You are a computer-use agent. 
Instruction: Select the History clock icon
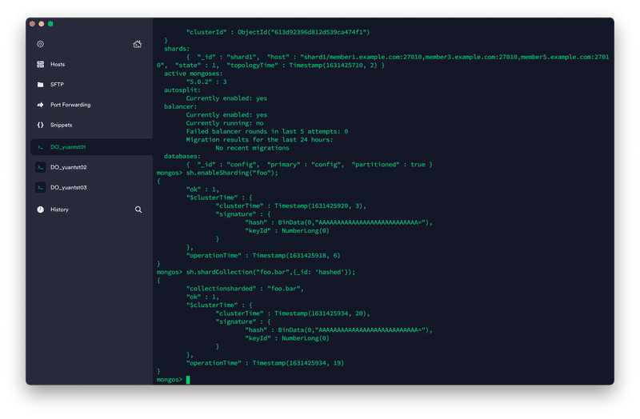point(41,209)
